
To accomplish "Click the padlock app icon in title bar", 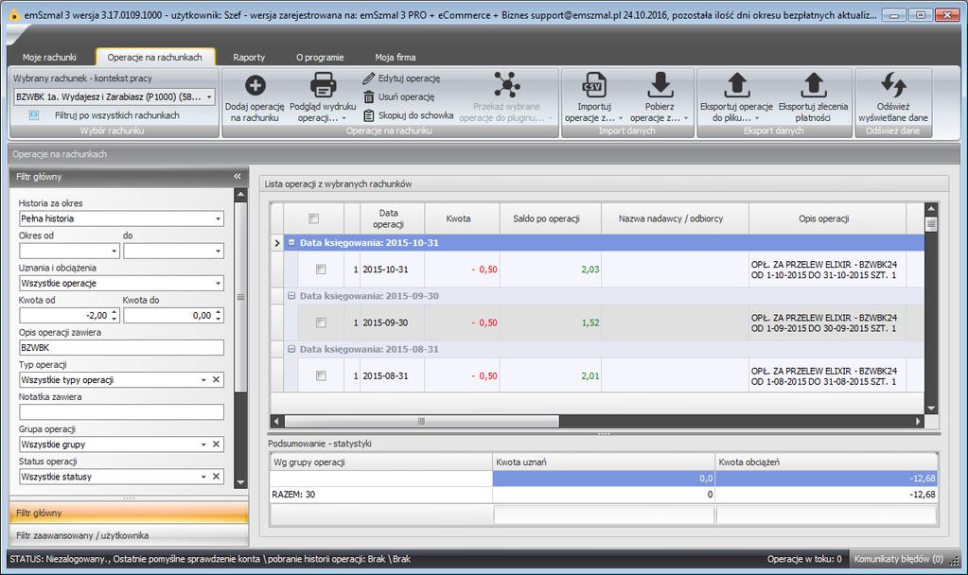I will [x=15, y=15].
